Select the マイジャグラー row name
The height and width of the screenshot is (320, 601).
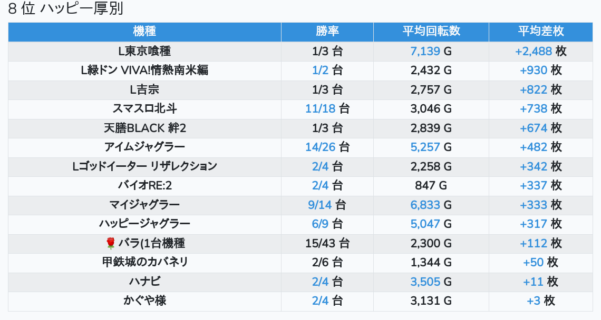pyautogui.click(x=144, y=205)
